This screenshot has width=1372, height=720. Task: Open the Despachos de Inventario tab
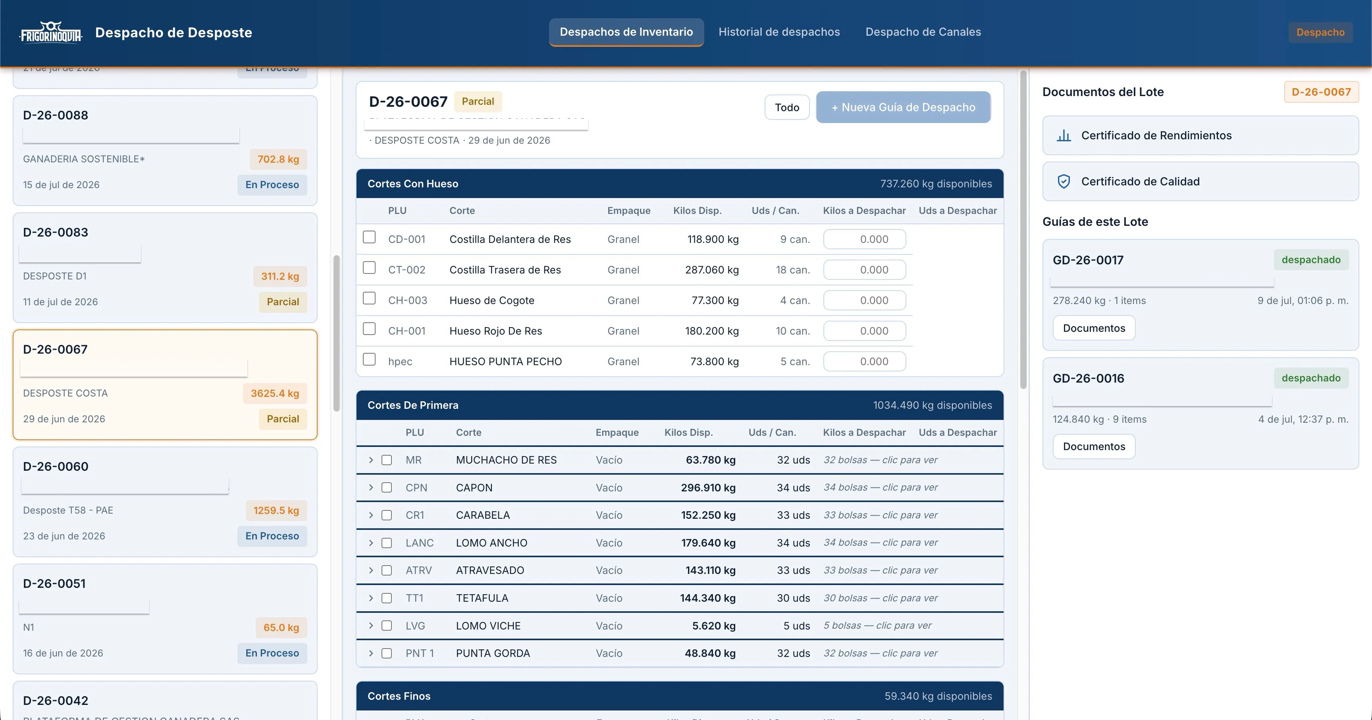click(626, 32)
